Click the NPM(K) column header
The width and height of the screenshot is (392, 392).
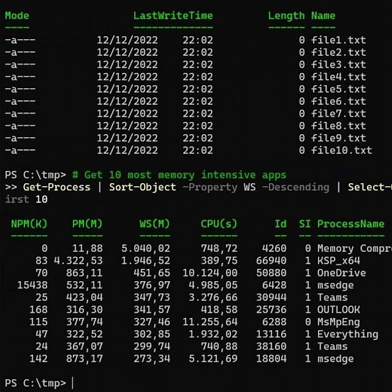[x=29, y=224]
